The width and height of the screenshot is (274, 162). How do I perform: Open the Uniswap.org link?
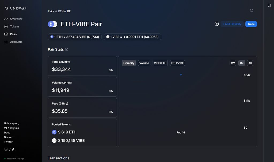(12, 124)
